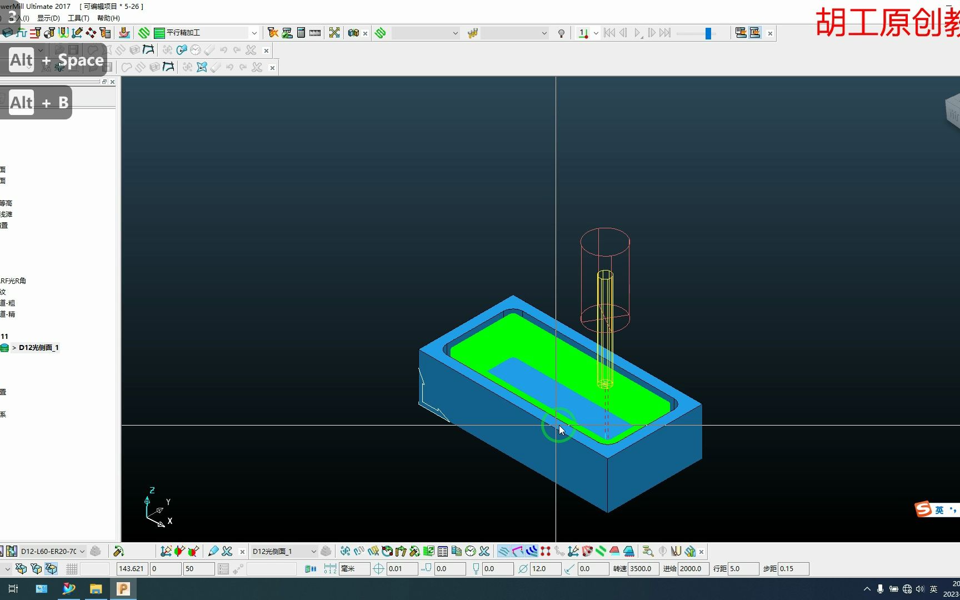This screenshot has height=600, width=960.
Task: Click the X coordinate 143.621 field
Action: (132, 569)
